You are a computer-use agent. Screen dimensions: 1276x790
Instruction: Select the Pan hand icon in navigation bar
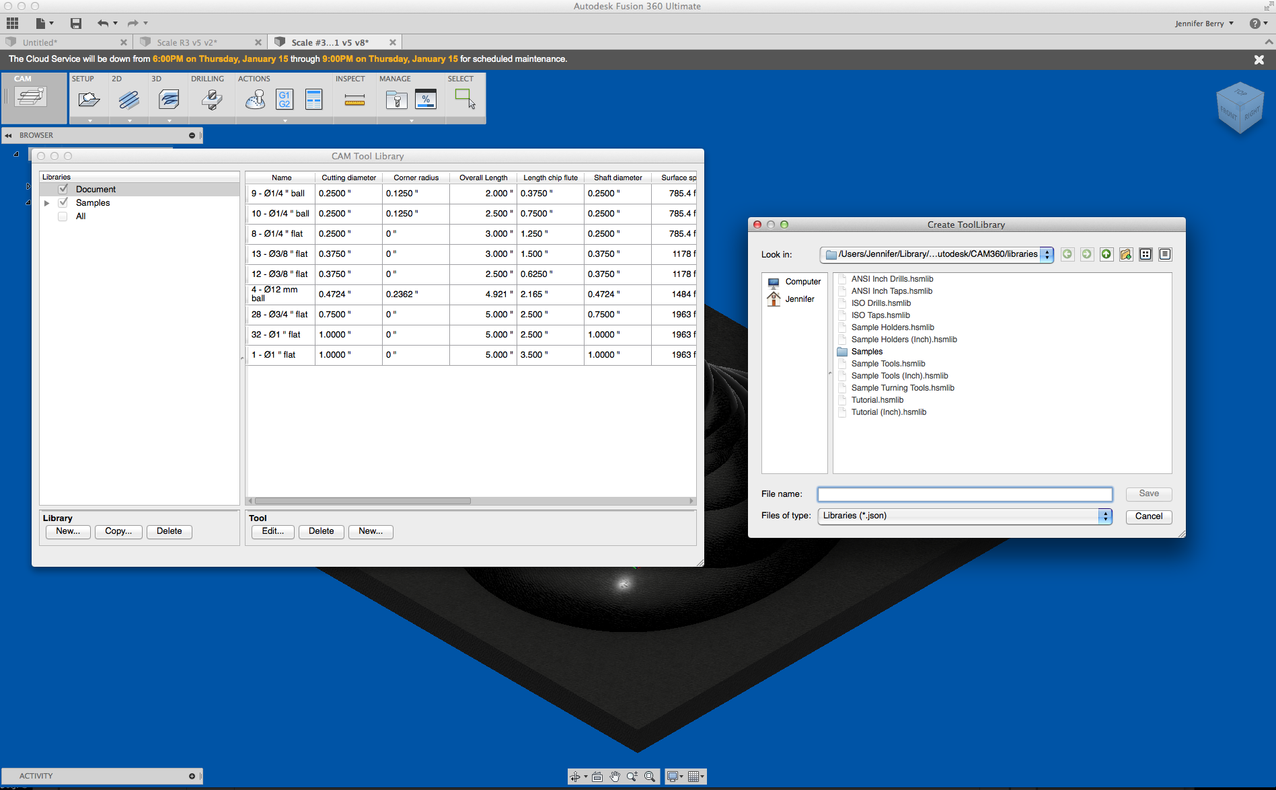pos(614,776)
